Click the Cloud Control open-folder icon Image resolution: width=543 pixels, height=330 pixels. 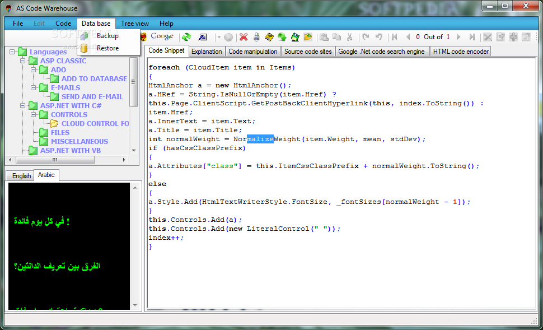point(54,123)
